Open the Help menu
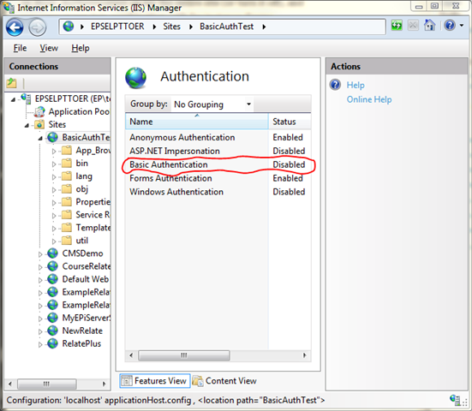472x411 pixels. (x=81, y=48)
